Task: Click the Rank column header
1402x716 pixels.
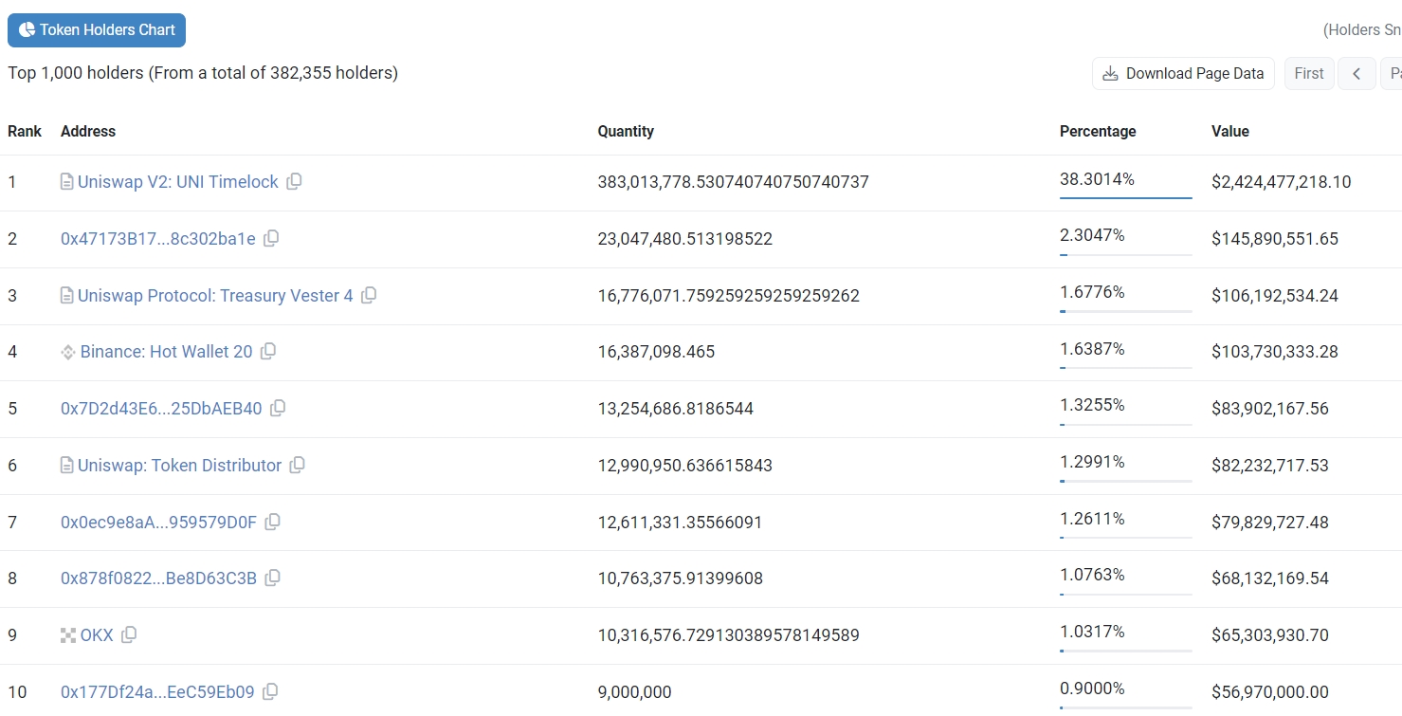Action: [25, 131]
